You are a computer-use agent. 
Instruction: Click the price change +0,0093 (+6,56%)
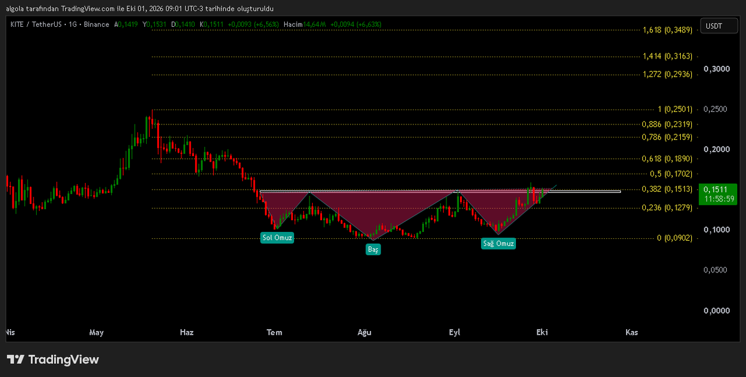tap(254, 24)
